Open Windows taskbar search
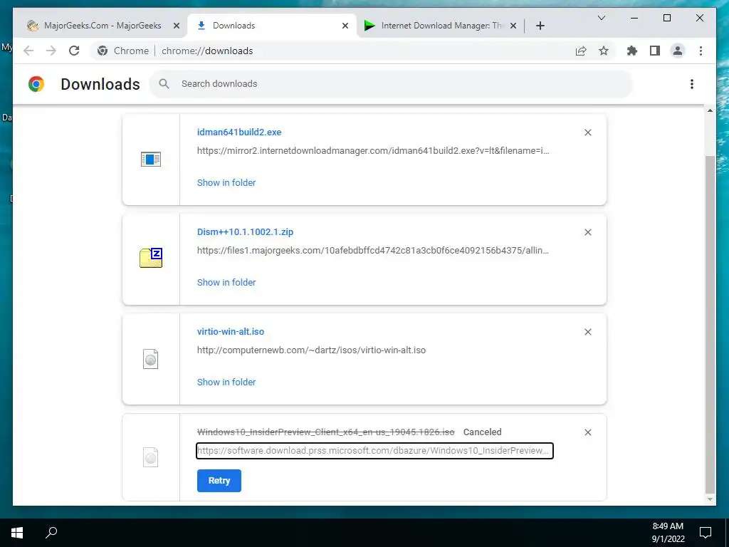 51,533
